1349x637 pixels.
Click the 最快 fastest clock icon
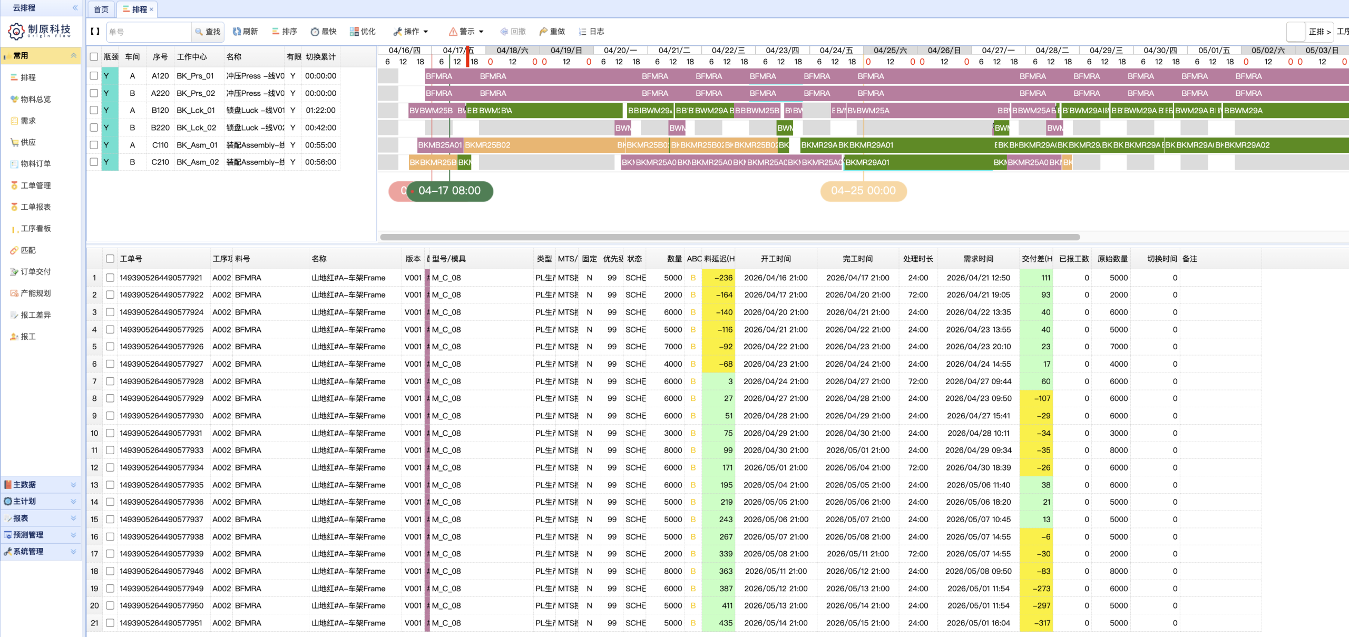315,32
